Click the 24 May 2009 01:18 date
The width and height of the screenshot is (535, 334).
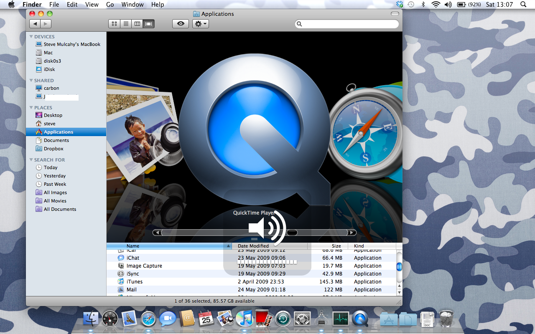tap(262, 290)
